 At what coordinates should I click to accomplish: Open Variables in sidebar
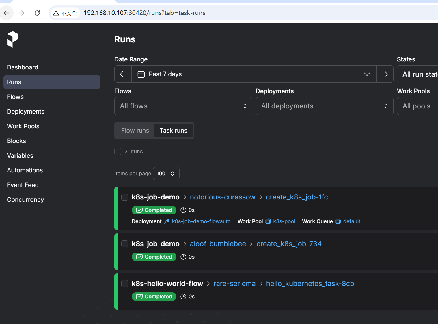(x=52, y=156)
